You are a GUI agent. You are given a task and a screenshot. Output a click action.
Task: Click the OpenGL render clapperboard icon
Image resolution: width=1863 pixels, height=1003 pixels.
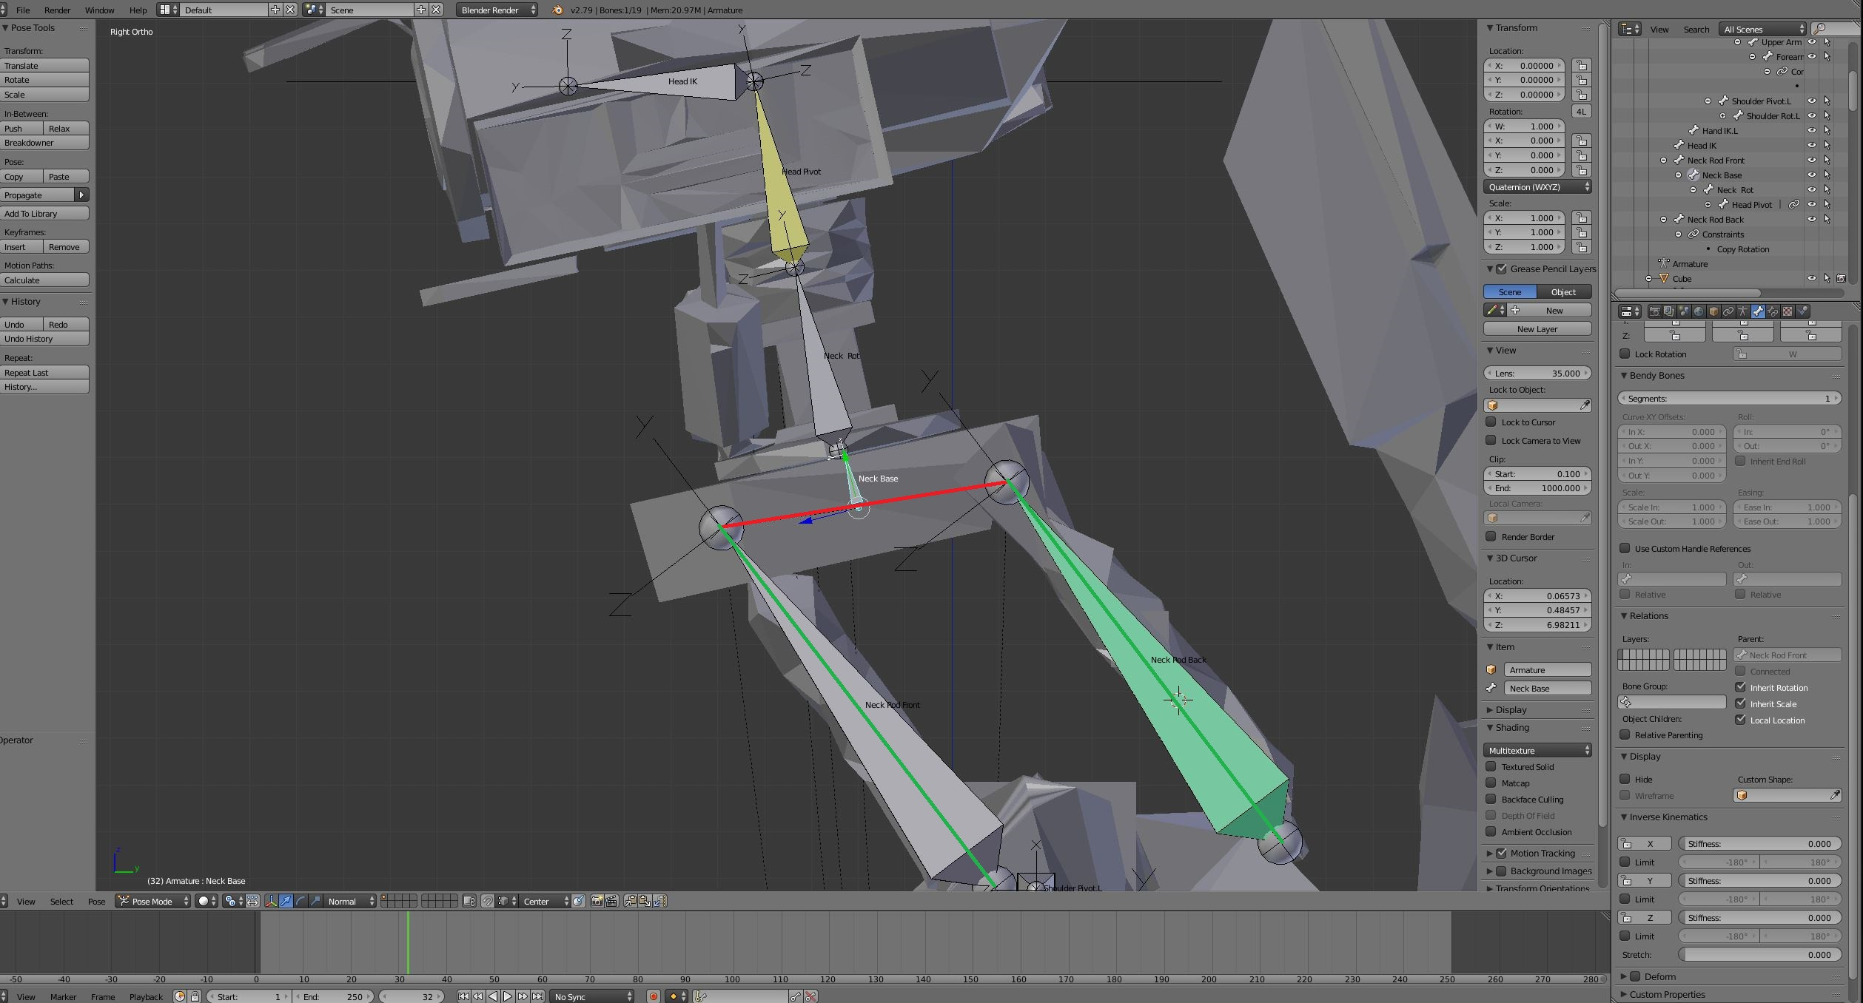(611, 901)
